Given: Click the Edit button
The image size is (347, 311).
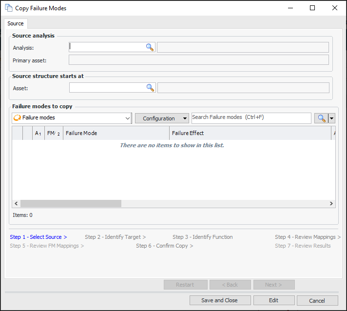Looking at the screenshot, I should (x=274, y=300).
